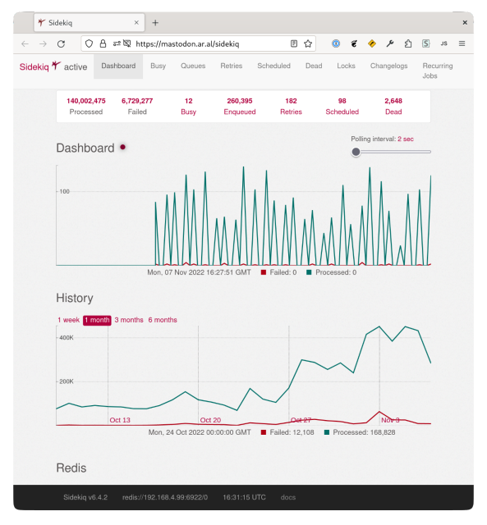Open the Firefox hamburger menu
Screen dimensions: 487x525
[462, 43]
